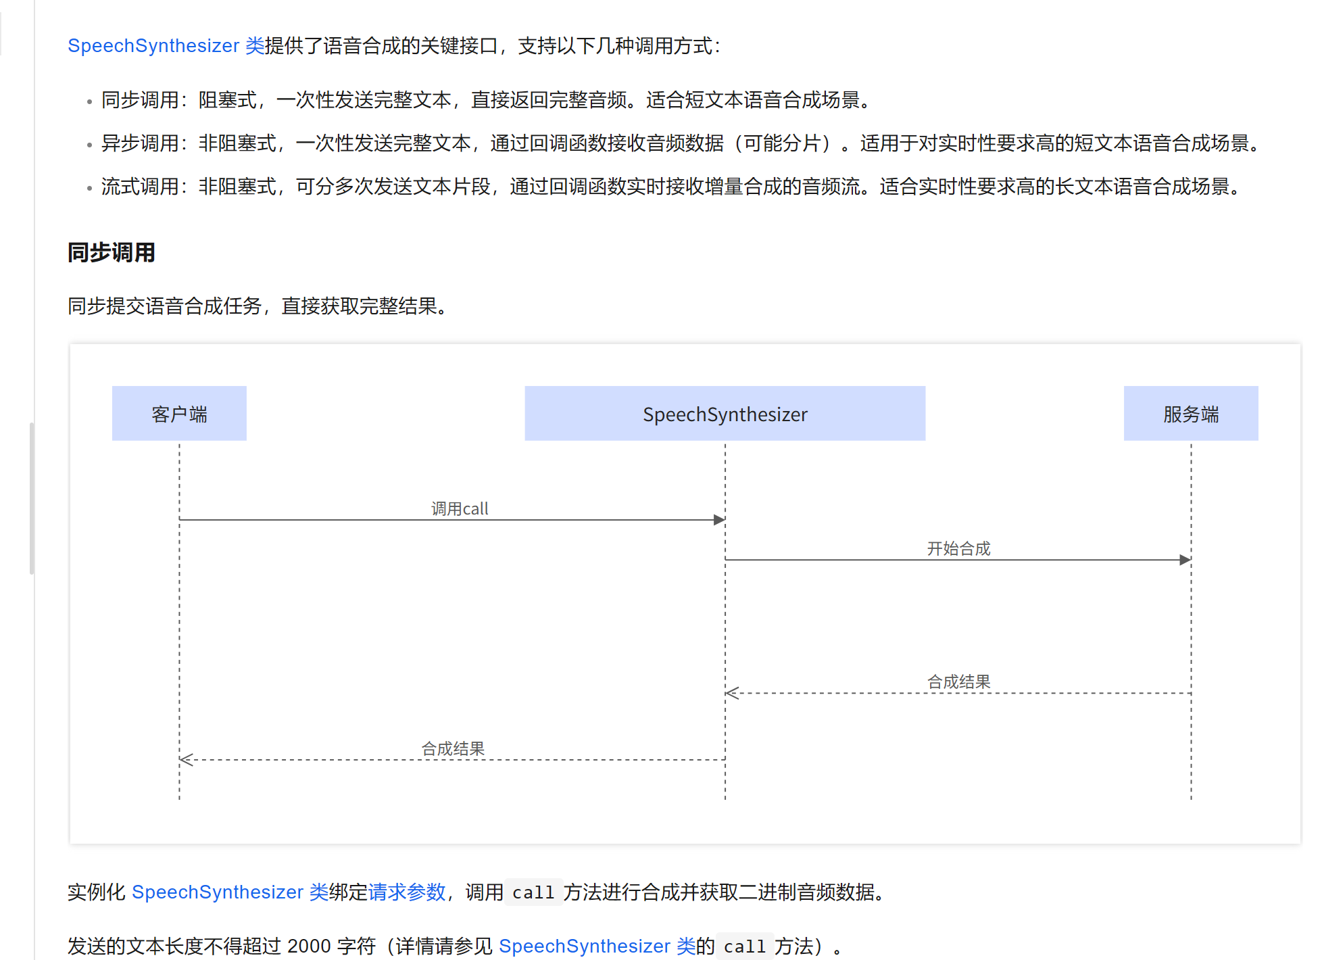
Task: Click the 流式调用 bullet item text
Action: pyautogui.click(x=669, y=187)
